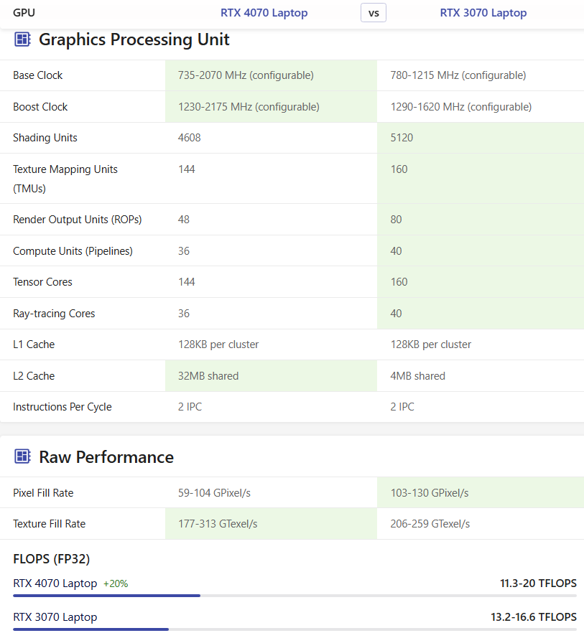This screenshot has height=633, width=584.
Task: Click the Compute Units (Pipelines) label
Action: click(x=73, y=251)
